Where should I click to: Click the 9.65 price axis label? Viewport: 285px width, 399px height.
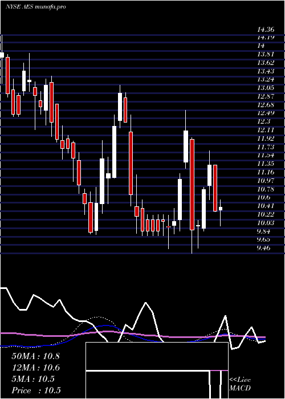264,239
